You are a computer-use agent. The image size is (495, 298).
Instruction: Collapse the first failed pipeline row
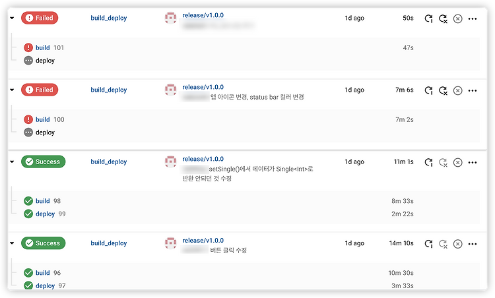pos(12,18)
